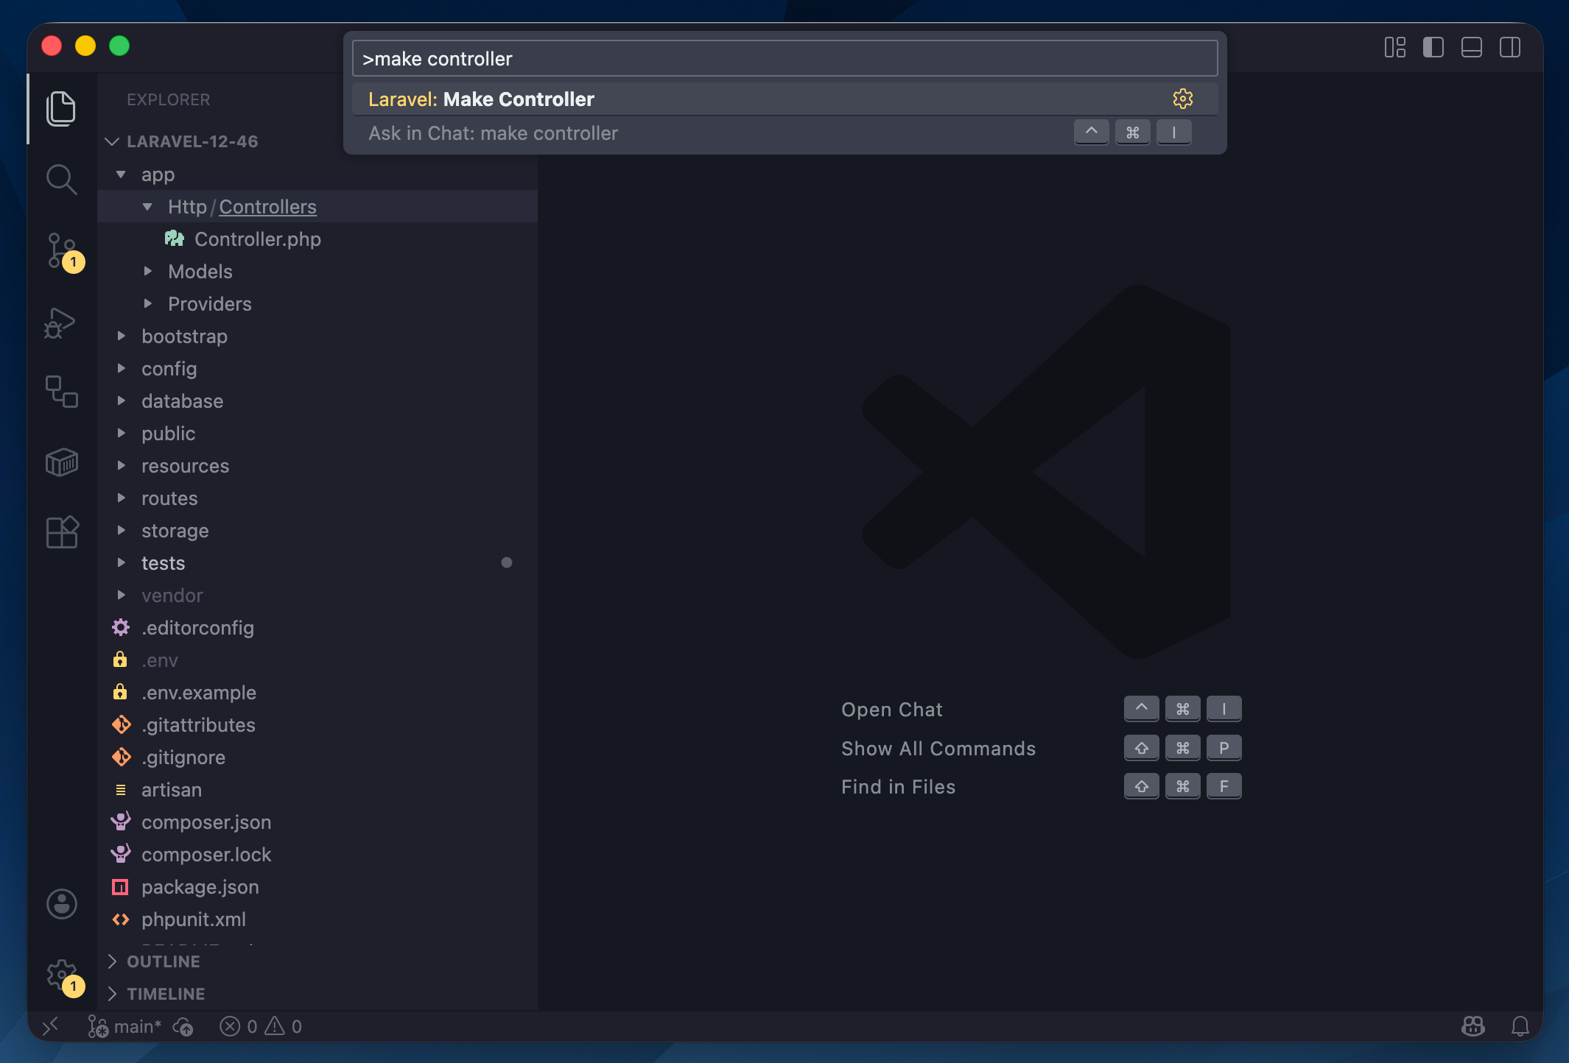Open the Search view in the activity bar
This screenshot has height=1063, width=1569.
point(62,179)
